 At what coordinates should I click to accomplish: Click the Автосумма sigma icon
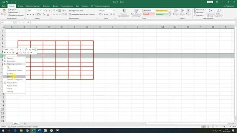(195, 10)
